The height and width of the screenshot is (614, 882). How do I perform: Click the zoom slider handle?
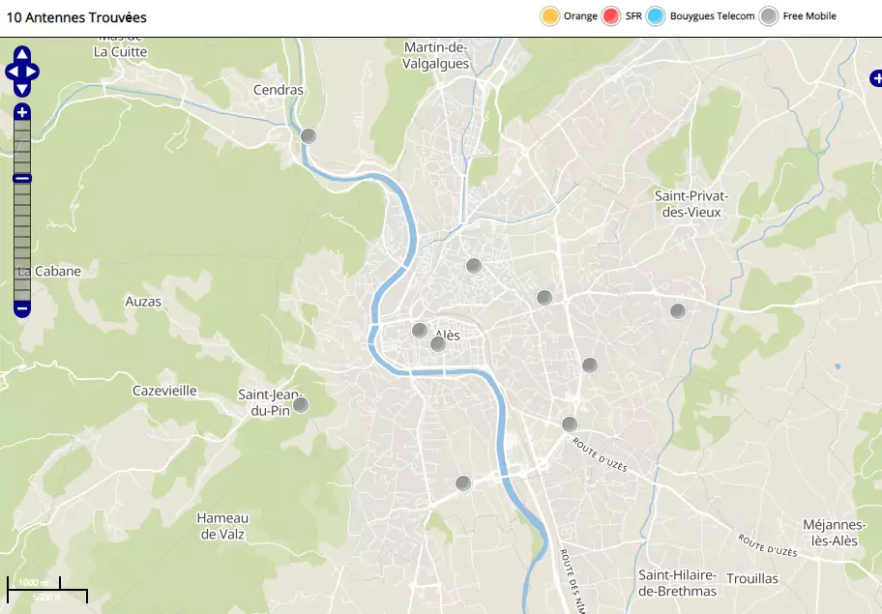[22, 178]
